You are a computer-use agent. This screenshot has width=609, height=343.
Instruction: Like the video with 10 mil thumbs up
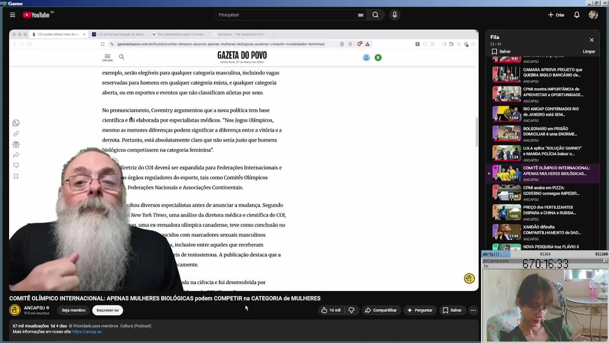[331, 310]
